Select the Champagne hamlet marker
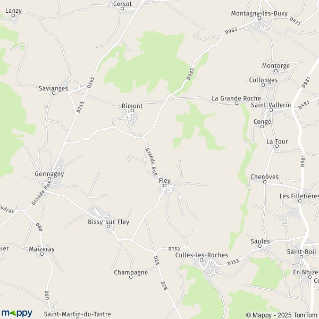 [131, 277]
